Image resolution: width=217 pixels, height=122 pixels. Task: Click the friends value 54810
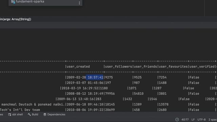click(139, 94)
